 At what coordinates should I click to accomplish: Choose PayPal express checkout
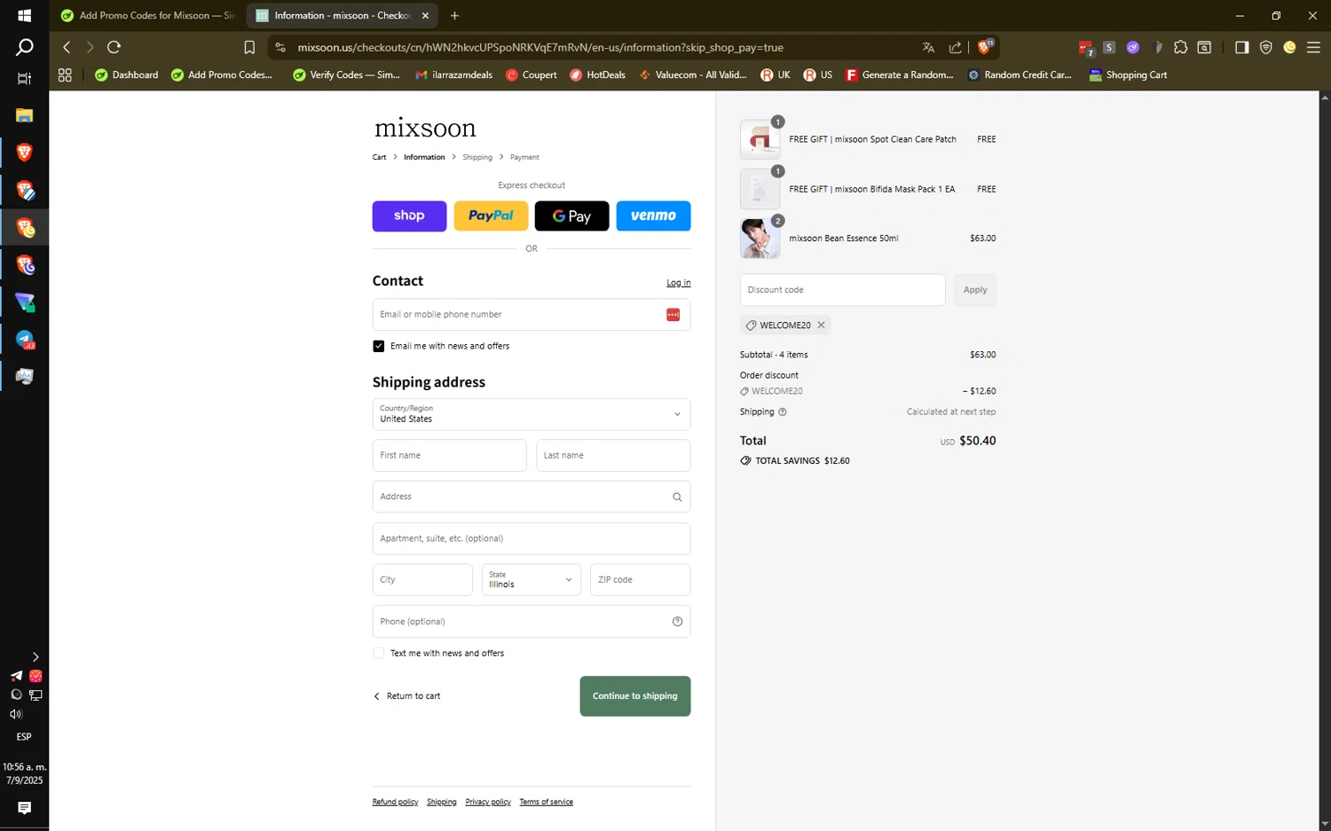click(491, 216)
